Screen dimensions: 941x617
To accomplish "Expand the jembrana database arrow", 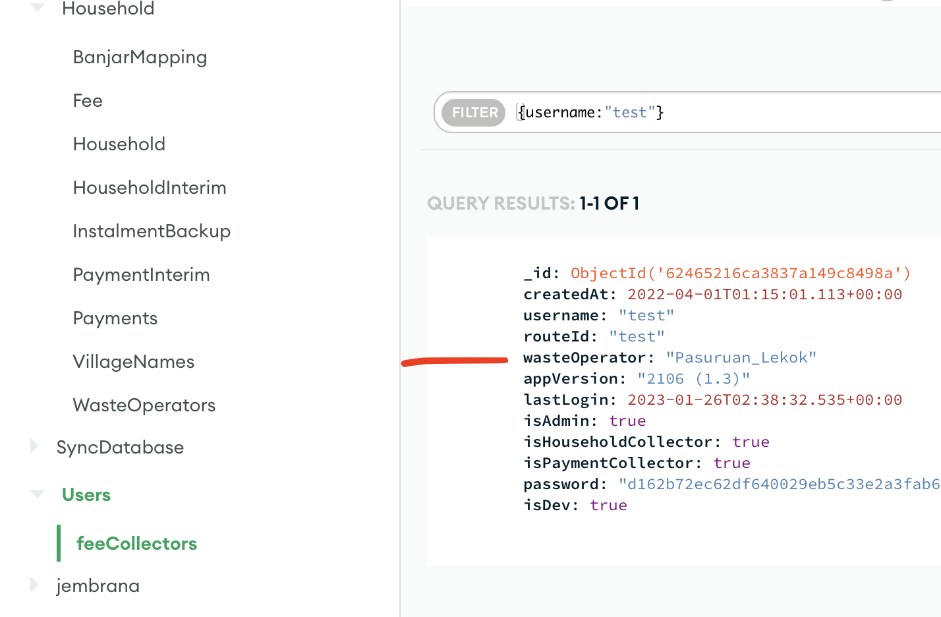I will (x=35, y=585).
